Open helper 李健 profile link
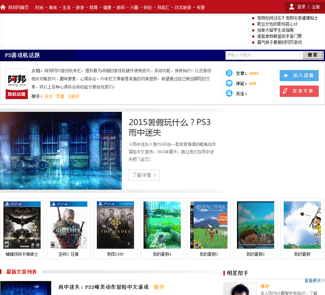Screen dimensions: 325x295 click(60, 96)
